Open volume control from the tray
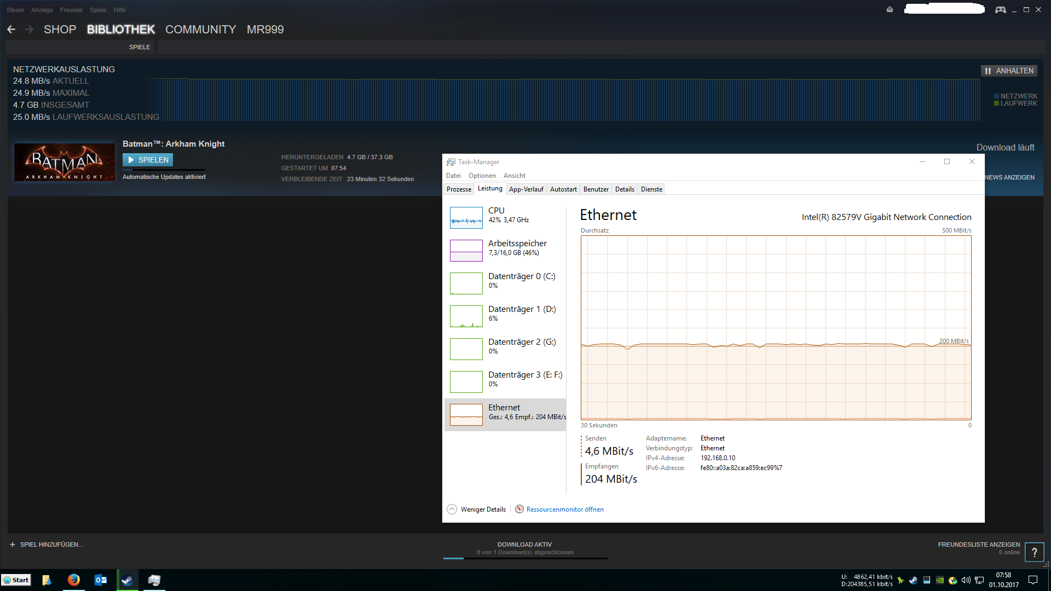Image resolution: width=1051 pixels, height=591 pixels. [966, 580]
